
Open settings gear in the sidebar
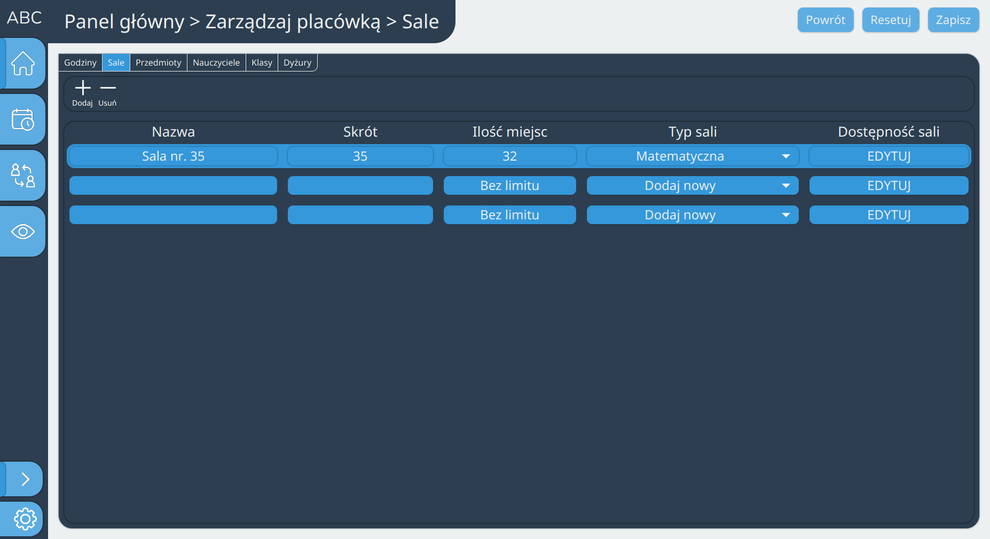pyautogui.click(x=25, y=519)
